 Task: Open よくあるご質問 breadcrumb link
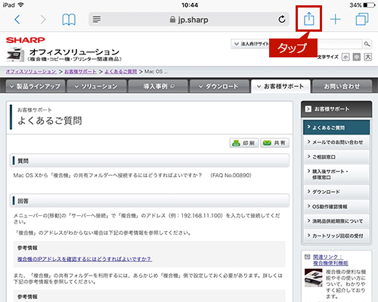(x=121, y=72)
